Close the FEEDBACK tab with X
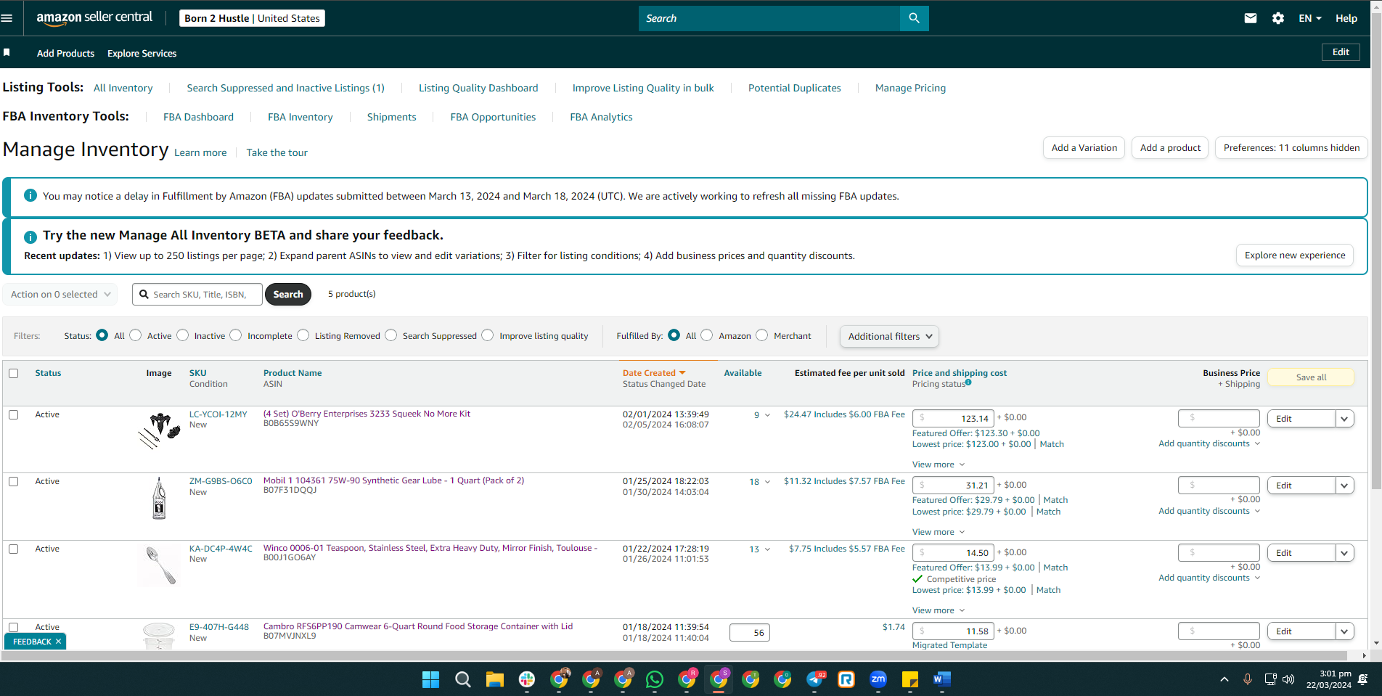This screenshot has width=1382, height=696. (58, 642)
